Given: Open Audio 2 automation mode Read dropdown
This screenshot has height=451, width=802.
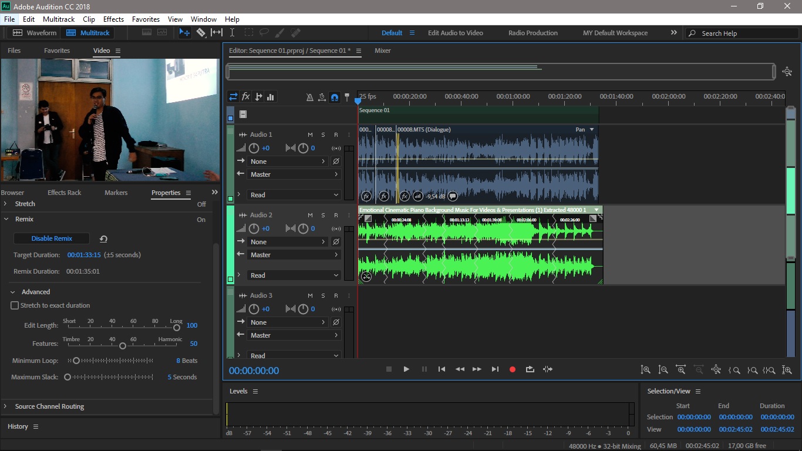Looking at the screenshot, I should click(293, 275).
